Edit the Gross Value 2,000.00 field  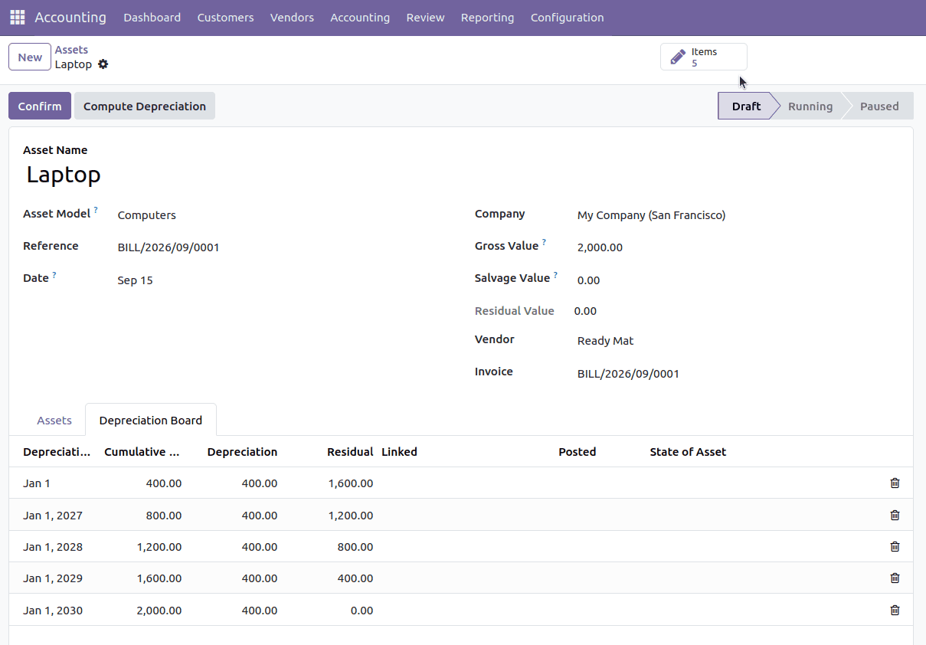pos(737,247)
